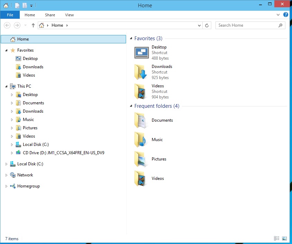Click the Frequent folders (4) header
The height and width of the screenshot is (244, 292).
coord(157,106)
